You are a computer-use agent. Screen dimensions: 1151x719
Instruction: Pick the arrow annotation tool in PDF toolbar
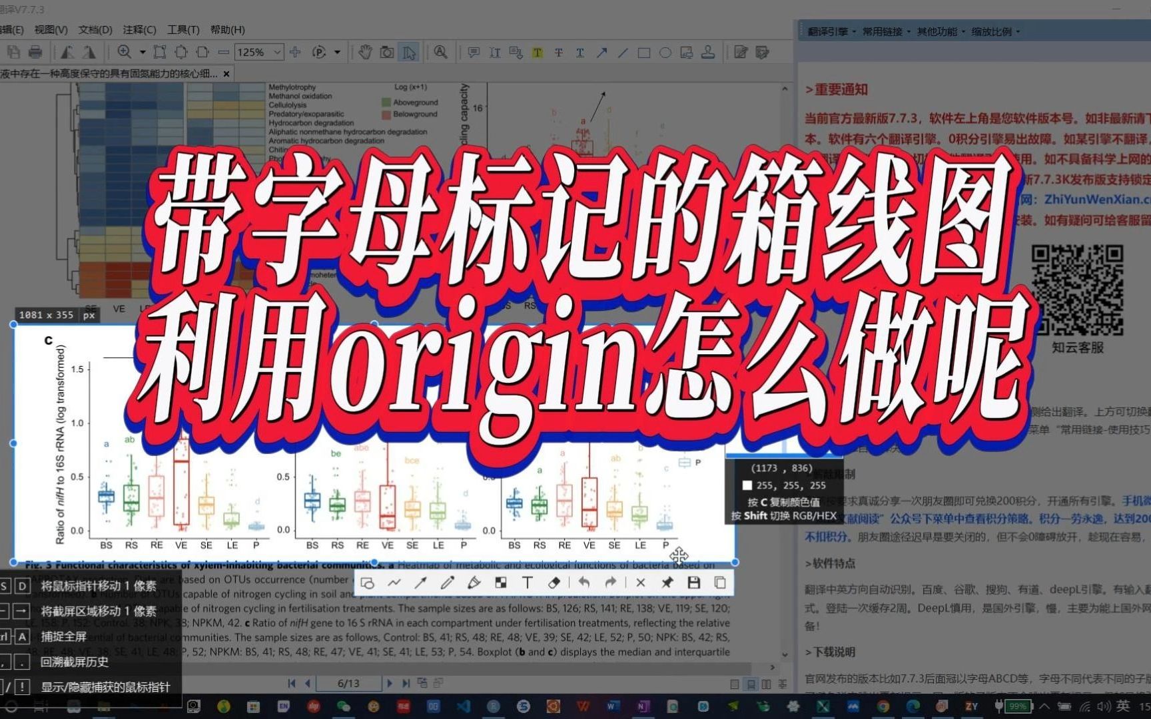tap(601, 52)
